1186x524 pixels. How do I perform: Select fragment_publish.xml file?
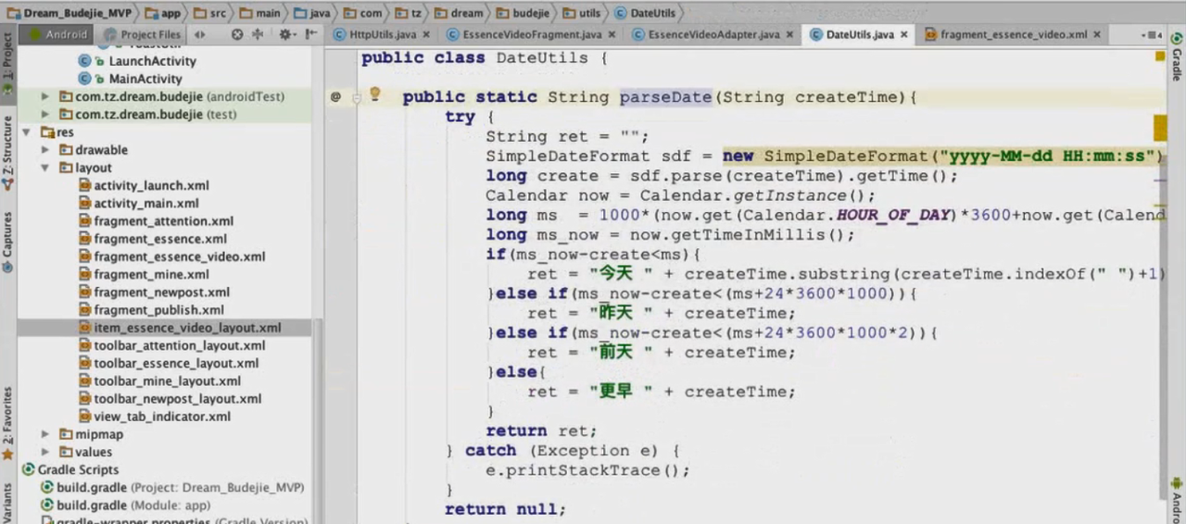[x=151, y=310]
